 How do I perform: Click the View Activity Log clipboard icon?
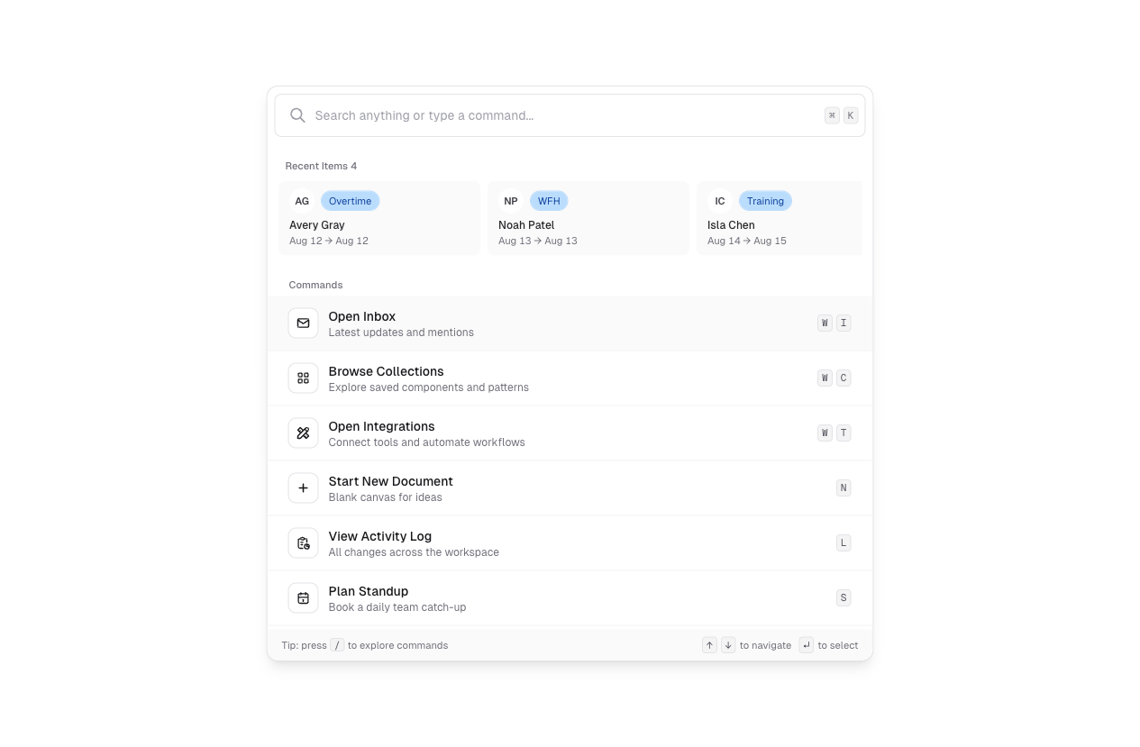(x=303, y=543)
